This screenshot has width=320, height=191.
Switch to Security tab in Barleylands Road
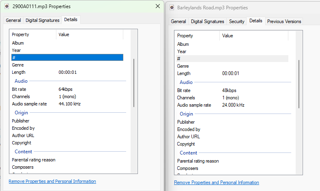(236, 21)
